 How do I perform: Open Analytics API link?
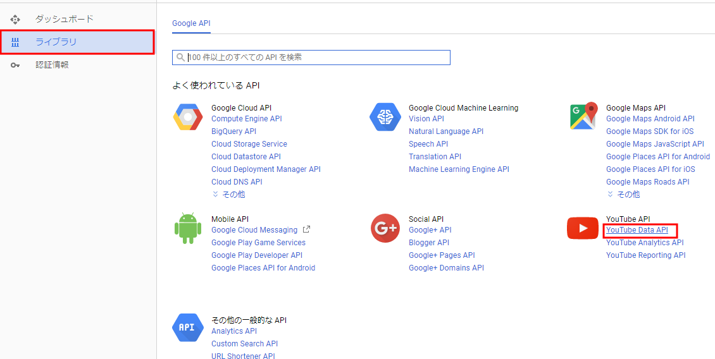[234, 331]
